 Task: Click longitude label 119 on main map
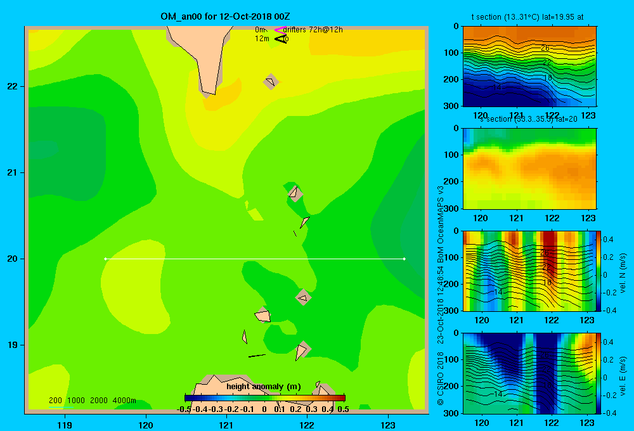65,425
